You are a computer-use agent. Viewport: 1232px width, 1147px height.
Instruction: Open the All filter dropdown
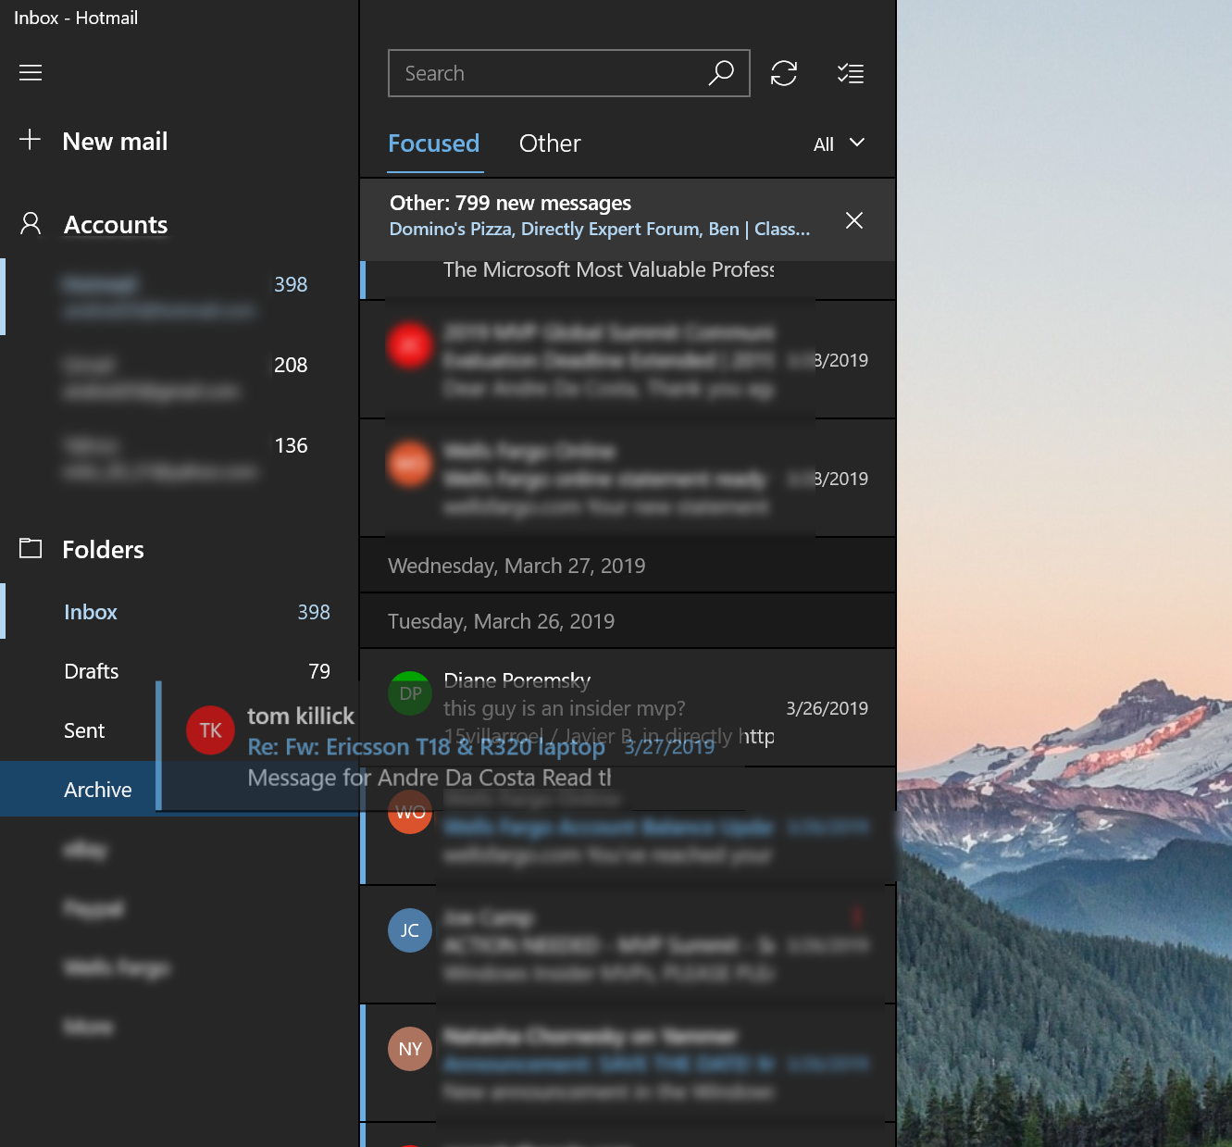point(839,143)
